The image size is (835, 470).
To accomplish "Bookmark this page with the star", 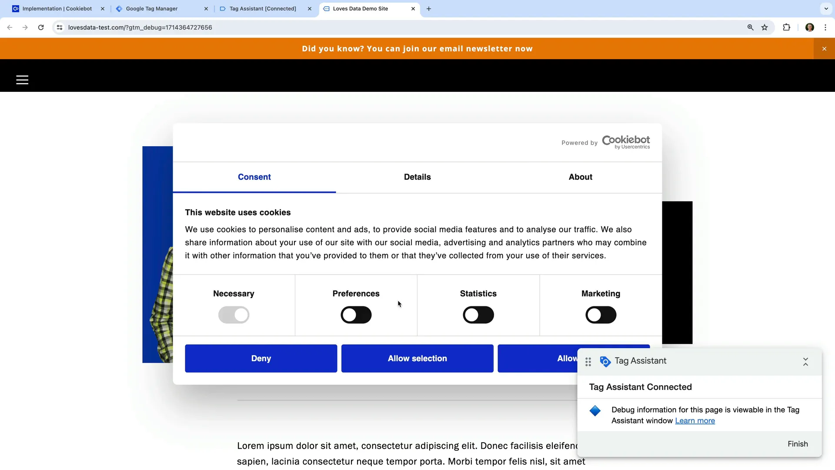I will pyautogui.click(x=765, y=27).
